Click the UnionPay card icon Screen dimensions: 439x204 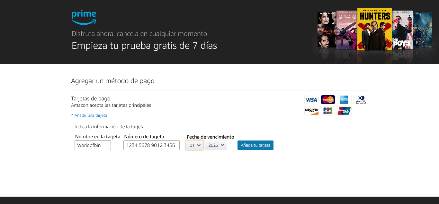[344, 111]
